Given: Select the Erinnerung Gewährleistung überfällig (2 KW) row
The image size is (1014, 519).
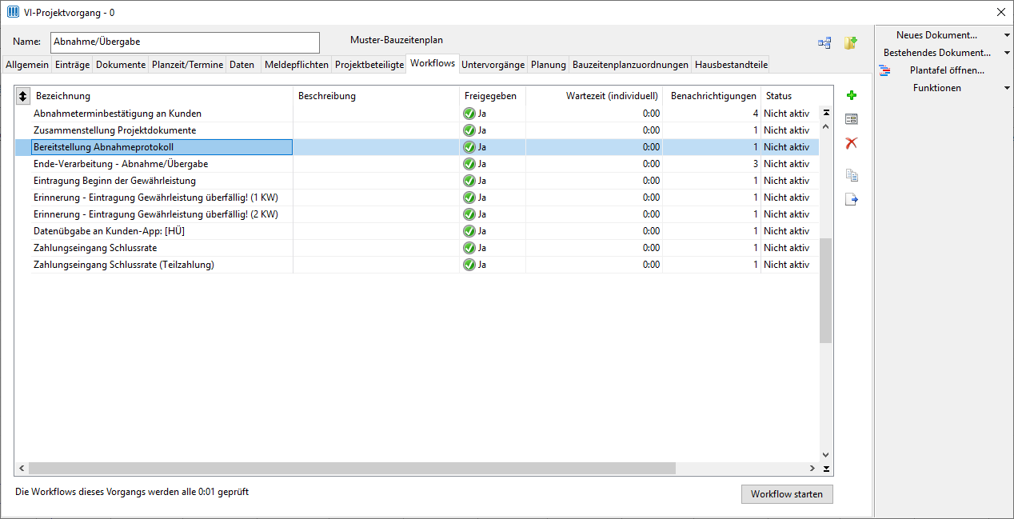Looking at the screenshot, I should (x=417, y=214).
